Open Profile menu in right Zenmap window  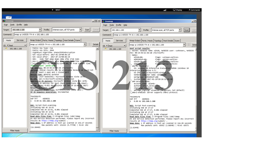[118, 25]
